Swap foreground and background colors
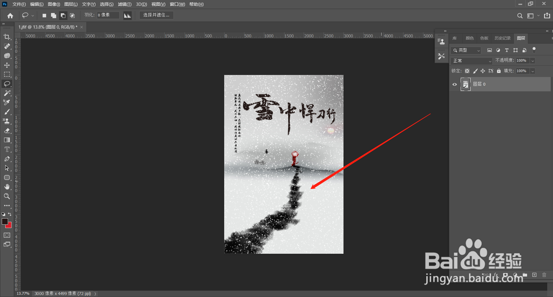Viewport: 553px width, 297px height. click(10, 214)
